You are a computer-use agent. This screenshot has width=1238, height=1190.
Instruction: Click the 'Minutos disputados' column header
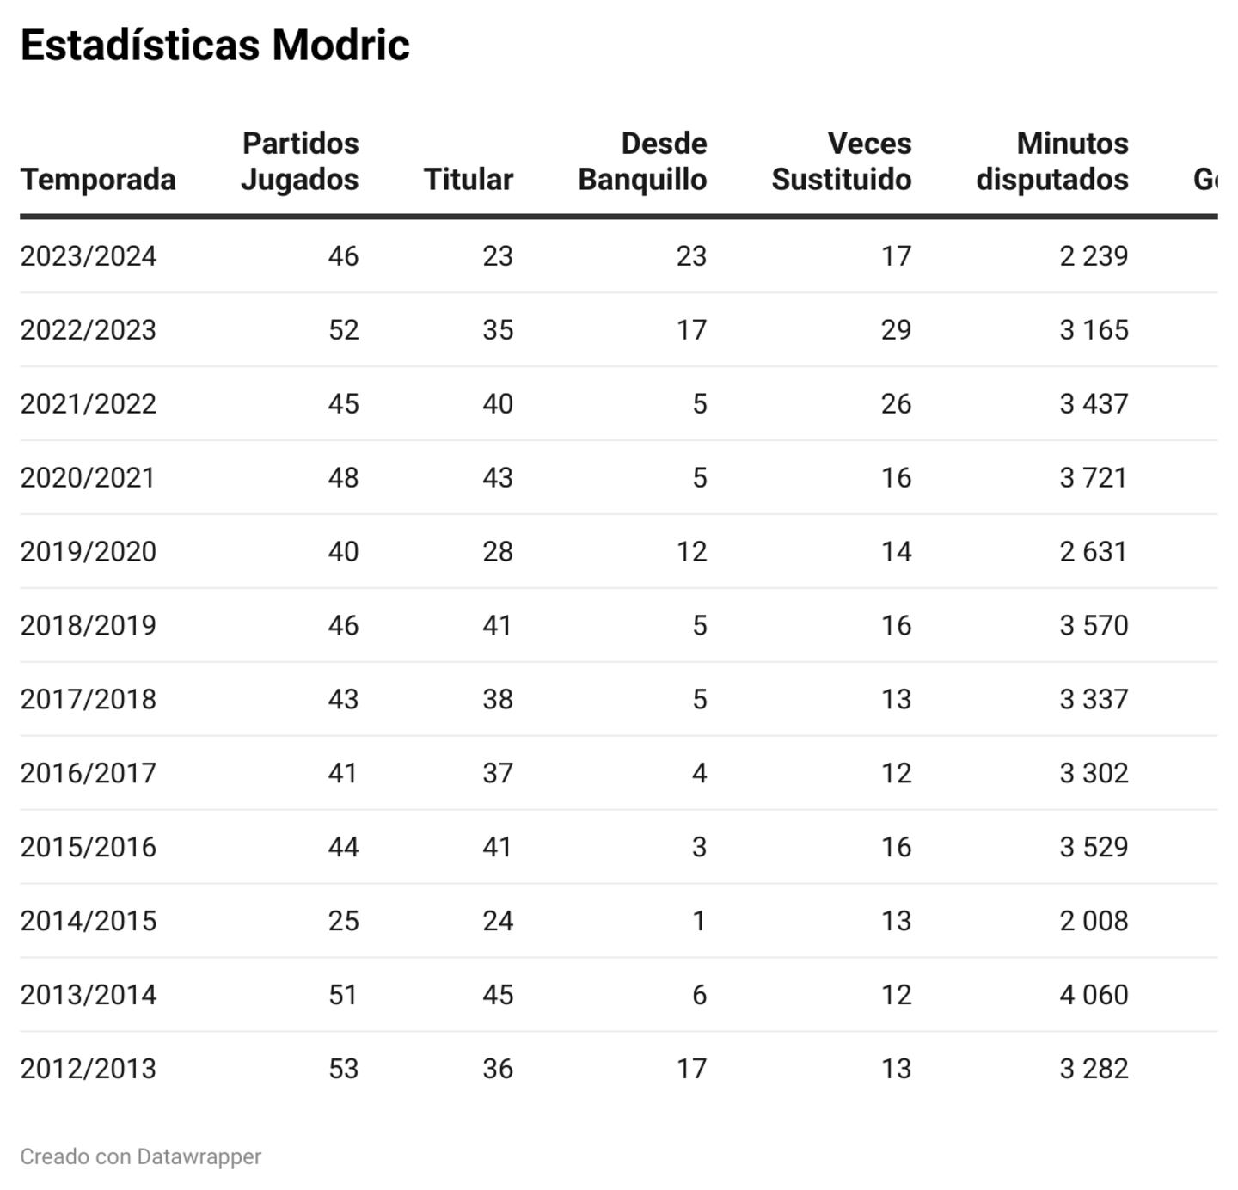[x=1051, y=161]
